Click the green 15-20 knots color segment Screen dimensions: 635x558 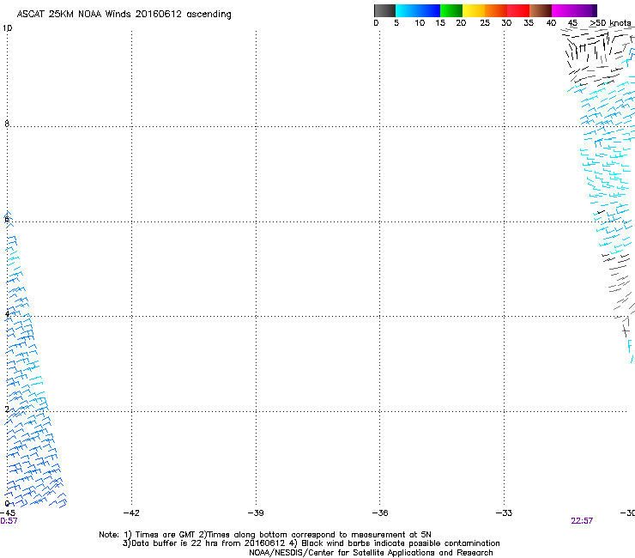click(451, 10)
